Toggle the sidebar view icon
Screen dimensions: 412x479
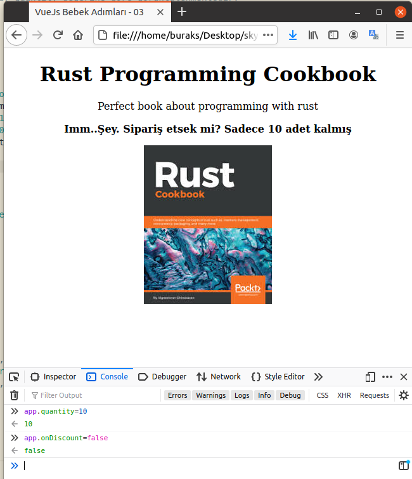pyautogui.click(x=333, y=36)
